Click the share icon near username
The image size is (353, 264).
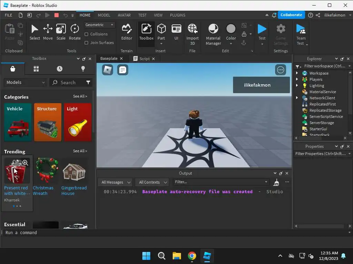pos(318,15)
